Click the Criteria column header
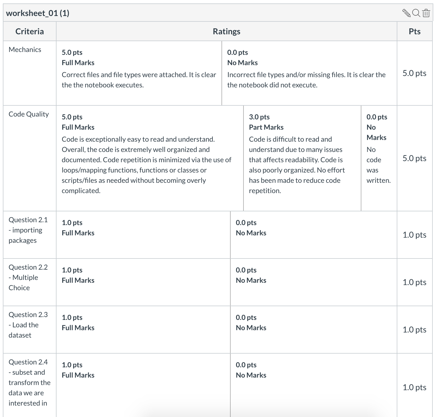Image resolution: width=435 pixels, height=417 pixels. [29, 31]
